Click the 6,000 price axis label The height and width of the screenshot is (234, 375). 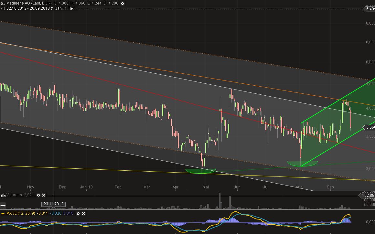tap(370, 23)
